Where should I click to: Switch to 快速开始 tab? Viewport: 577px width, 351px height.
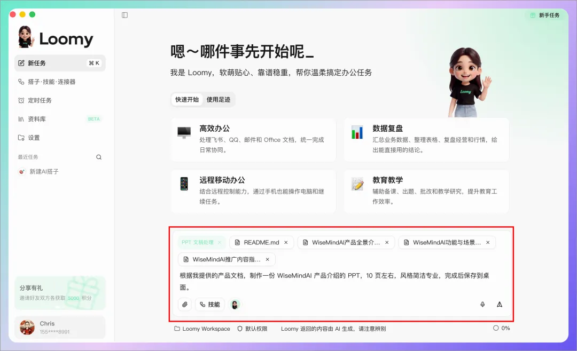click(187, 100)
